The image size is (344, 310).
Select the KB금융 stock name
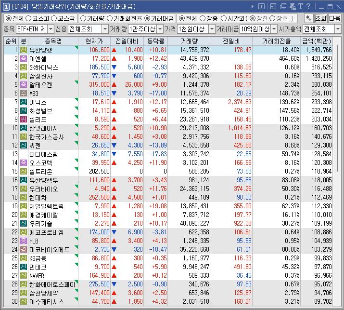click(38, 258)
